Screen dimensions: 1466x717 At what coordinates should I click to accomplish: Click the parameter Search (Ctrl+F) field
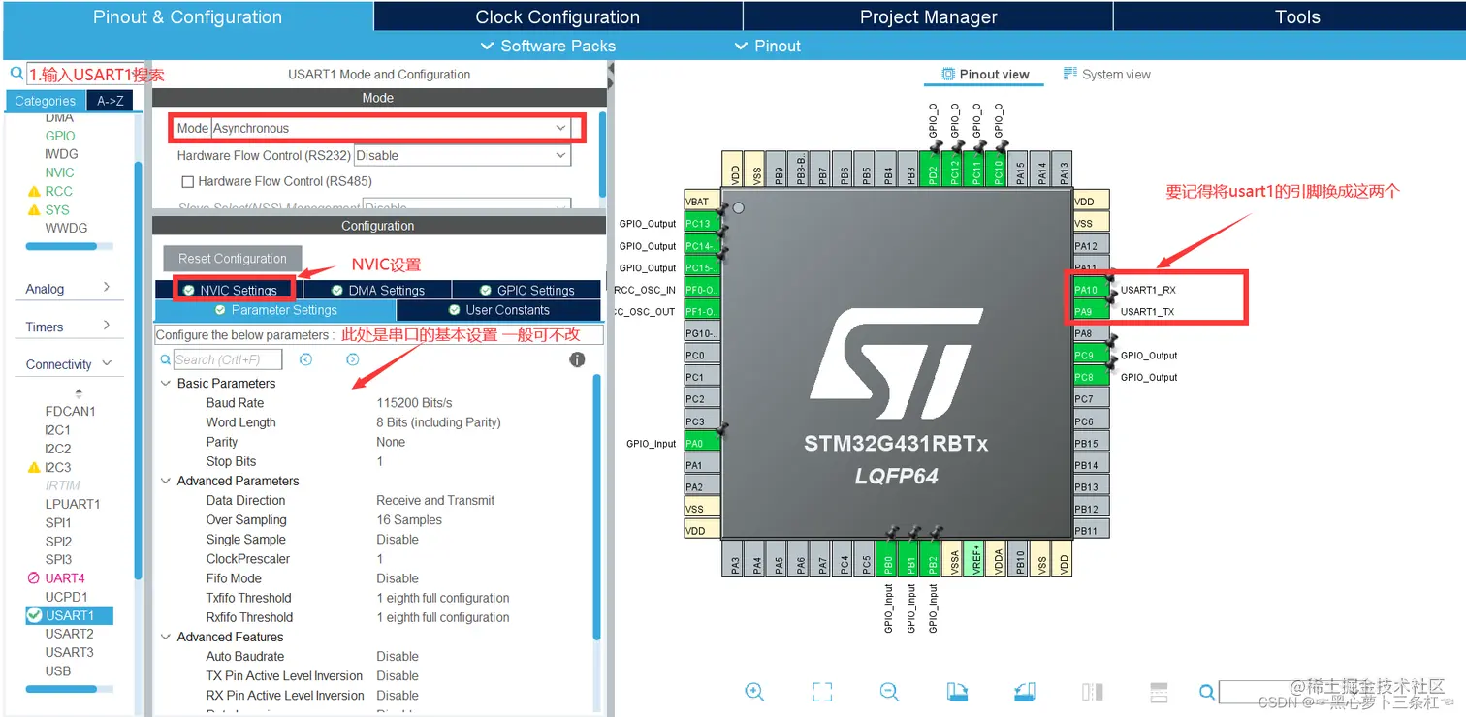[228, 359]
